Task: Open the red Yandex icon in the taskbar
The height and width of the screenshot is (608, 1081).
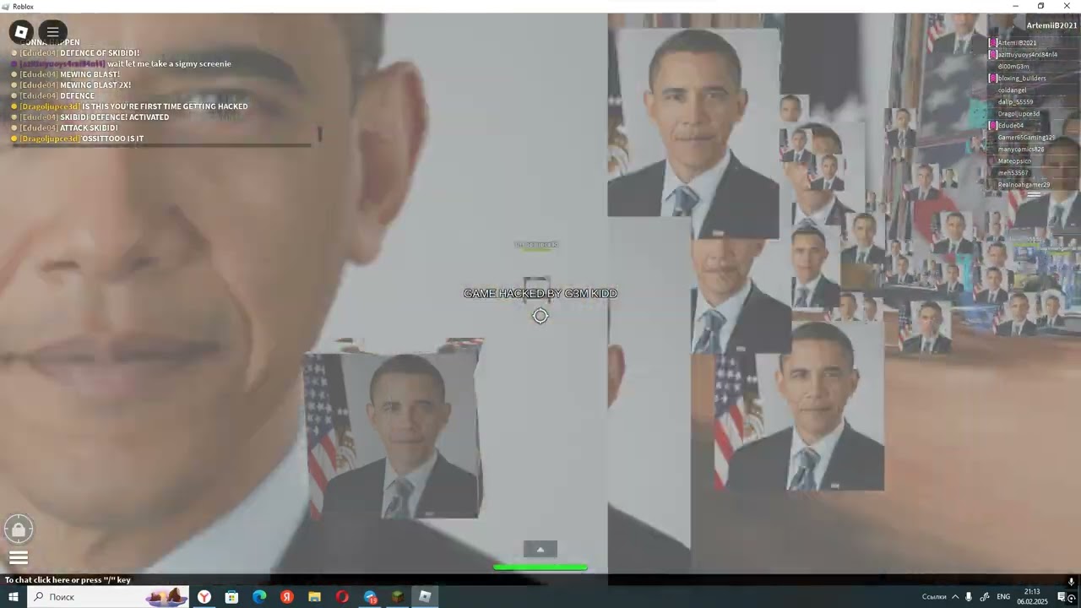Action: click(x=287, y=597)
